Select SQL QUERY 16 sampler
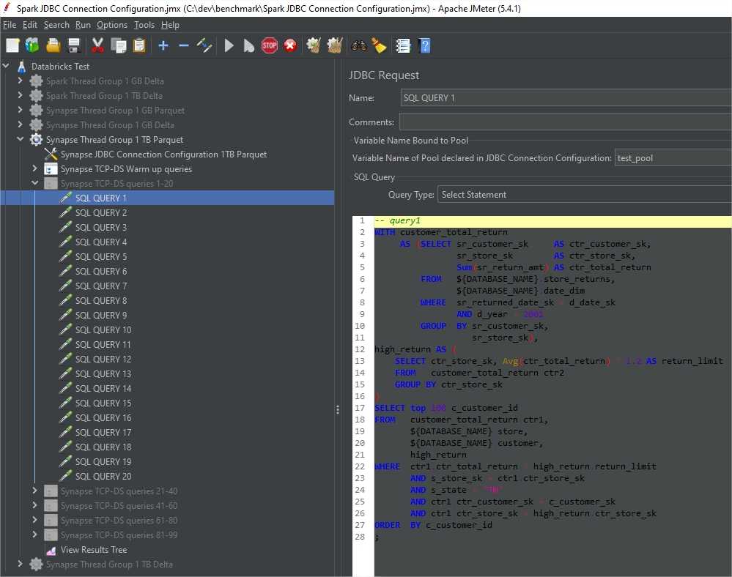Image resolution: width=732 pixels, height=577 pixels. pos(103,417)
